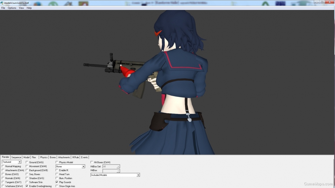Toggle Movement (Ctrl-M) checkbox
Viewport: 335px width, 188px height.
(27, 166)
